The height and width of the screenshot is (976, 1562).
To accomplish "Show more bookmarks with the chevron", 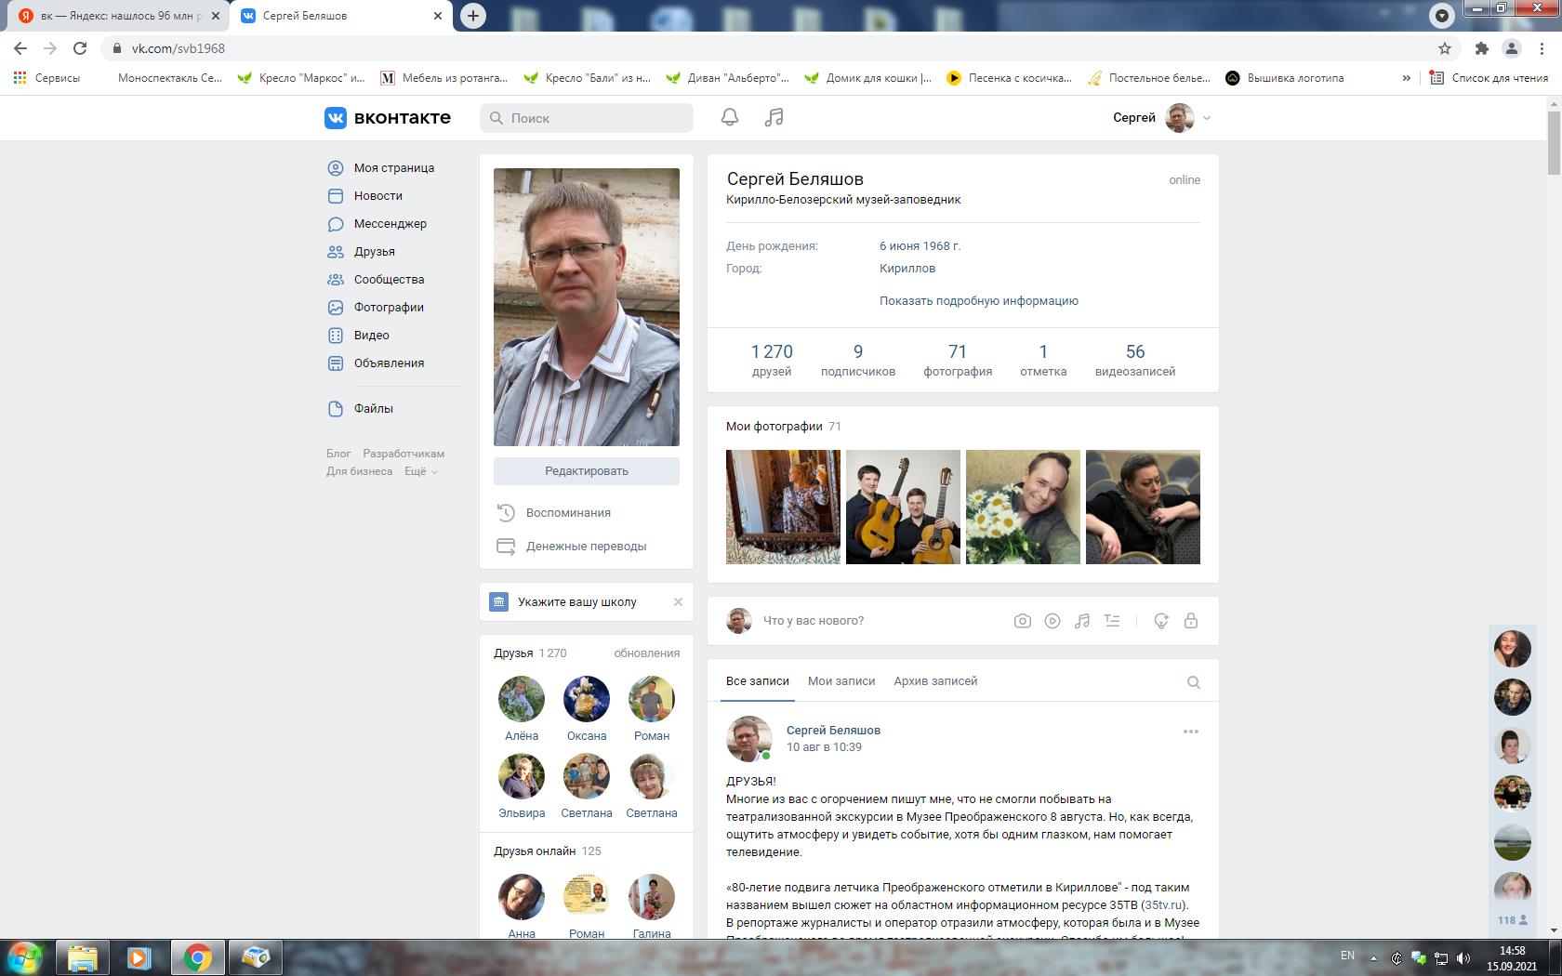I will [x=1406, y=78].
